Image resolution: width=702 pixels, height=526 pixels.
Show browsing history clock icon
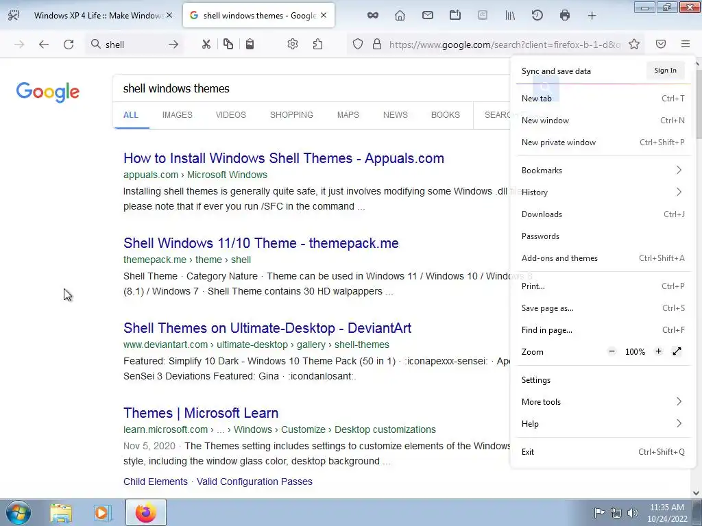click(537, 16)
